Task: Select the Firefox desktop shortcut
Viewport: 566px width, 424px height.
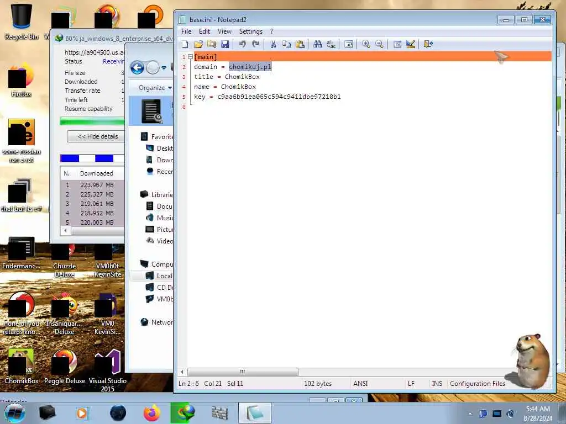Action: (22, 80)
